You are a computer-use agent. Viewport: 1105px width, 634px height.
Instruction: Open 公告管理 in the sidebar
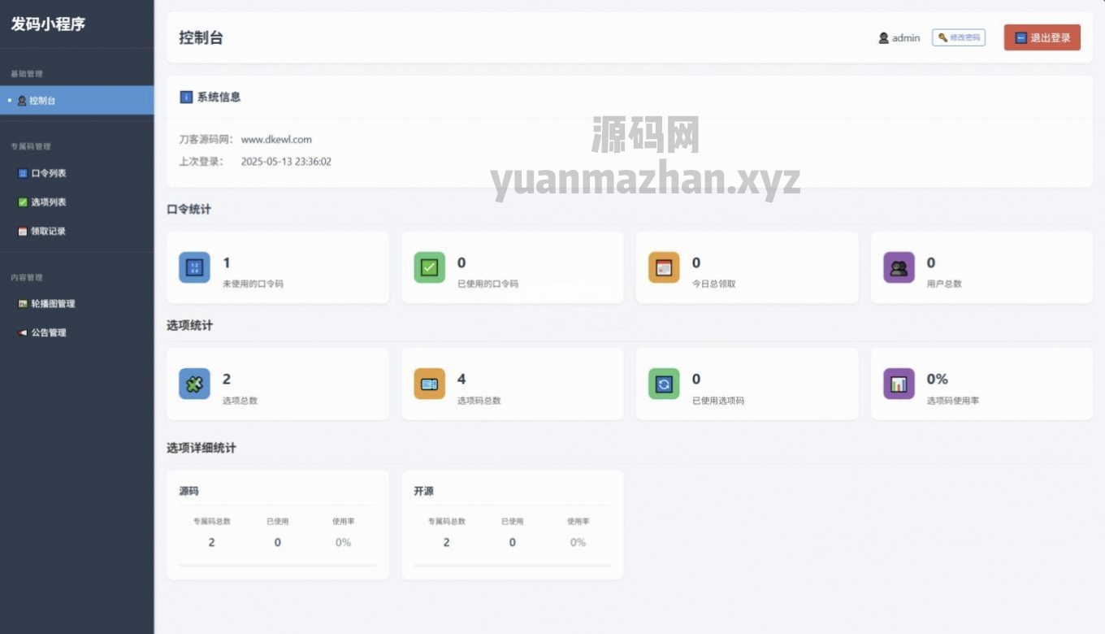[48, 332]
